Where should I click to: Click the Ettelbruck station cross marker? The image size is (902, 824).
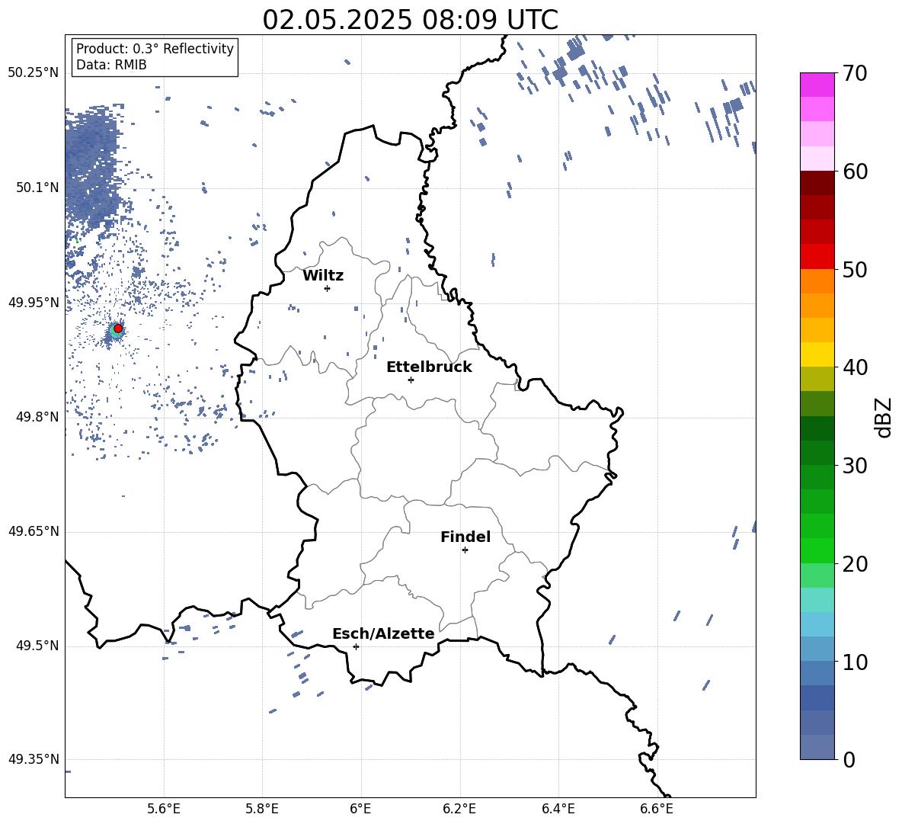[411, 380]
